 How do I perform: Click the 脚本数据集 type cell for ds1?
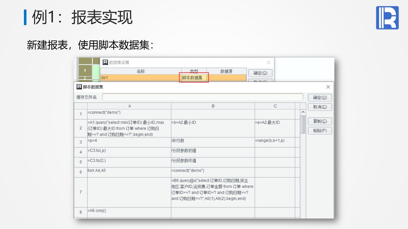pos(194,78)
